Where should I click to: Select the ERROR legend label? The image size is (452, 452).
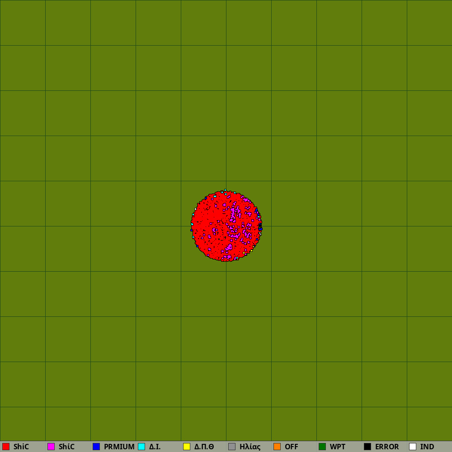point(387,447)
